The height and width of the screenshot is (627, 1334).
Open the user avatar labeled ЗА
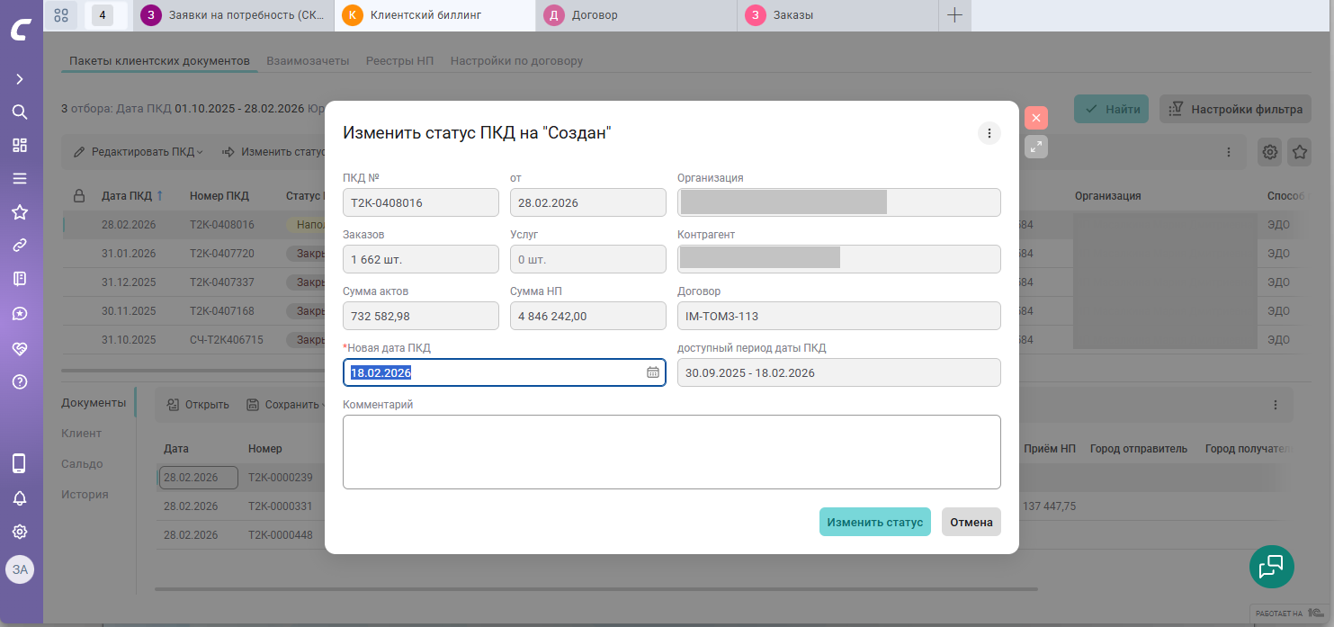click(20, 569)
